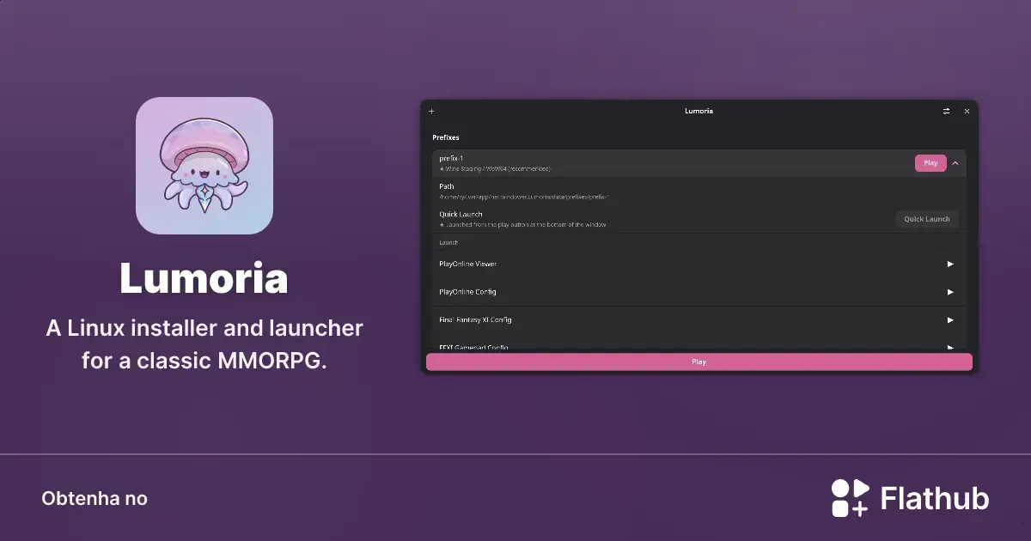Click the Flathub logo
The height and width of the screenshot is (541, 1031).
(x=910, y=498)
